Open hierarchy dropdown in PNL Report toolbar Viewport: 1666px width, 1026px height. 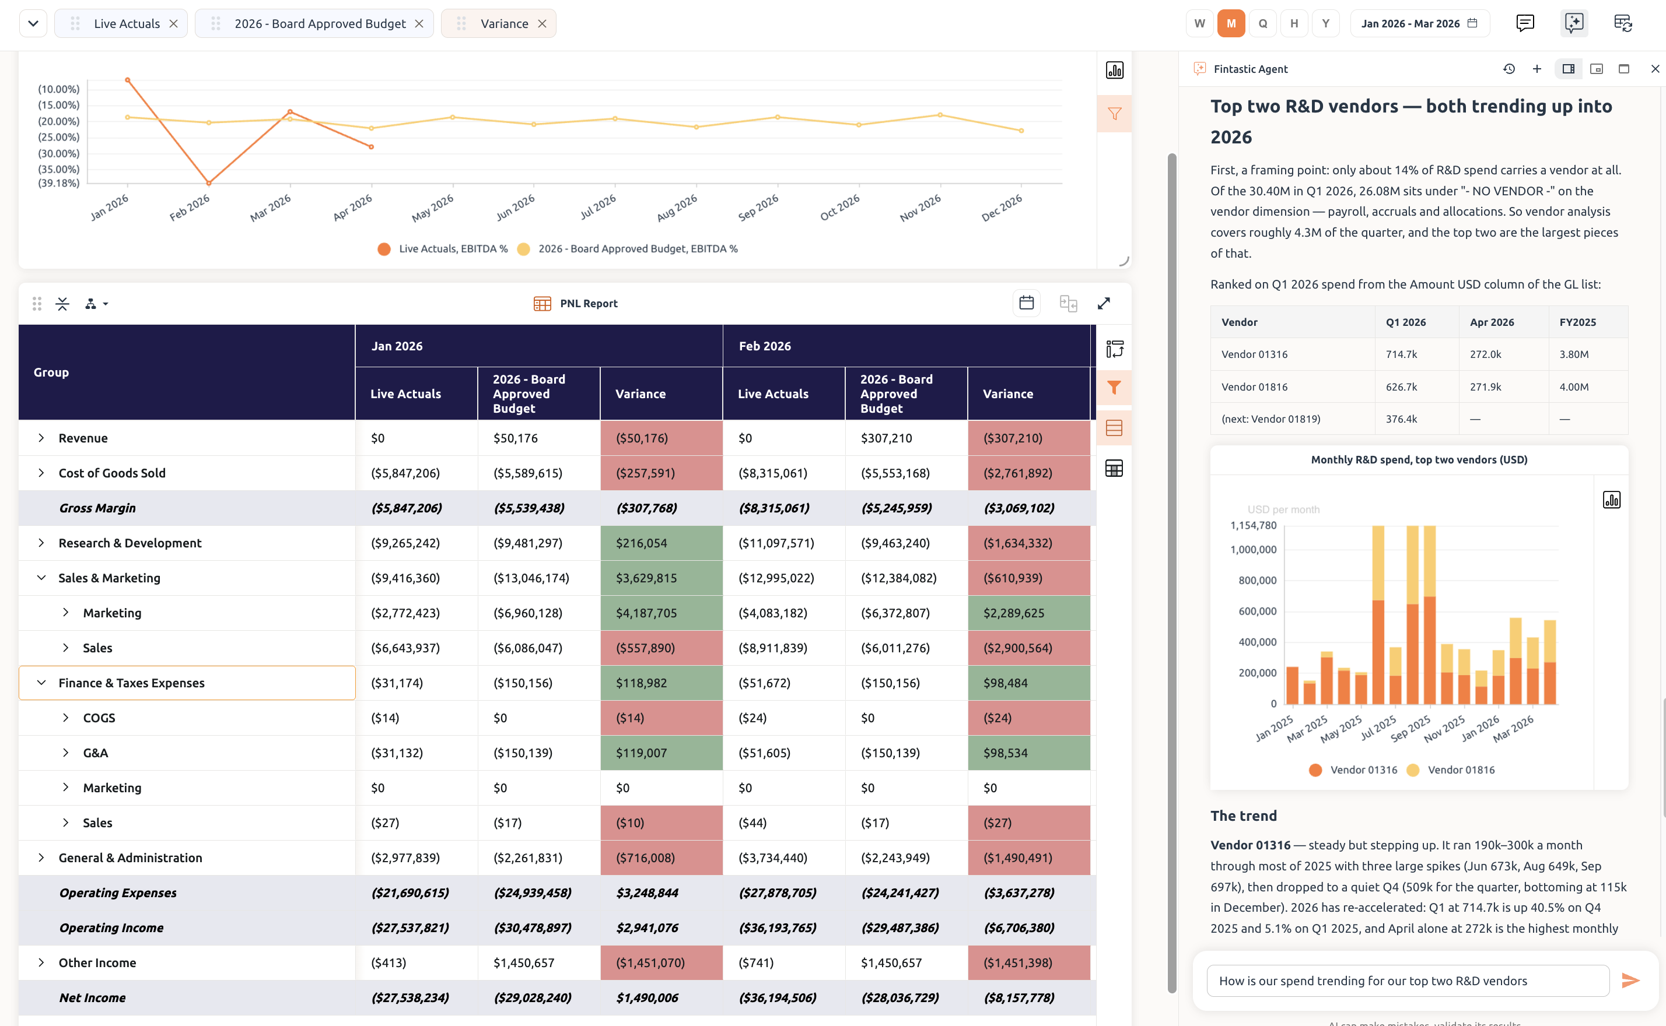tap(96, 303)
